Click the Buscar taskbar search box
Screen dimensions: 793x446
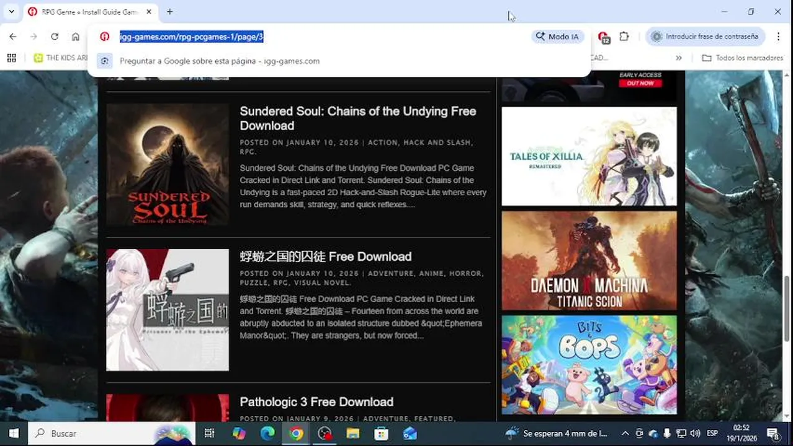pyautogui.click(x=112, y=434)
